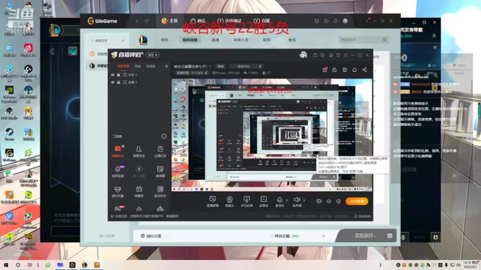This screenshot has width=481, height=270.
Task: Add a 手机投屏 phone cast source
Action: [247, 202]
